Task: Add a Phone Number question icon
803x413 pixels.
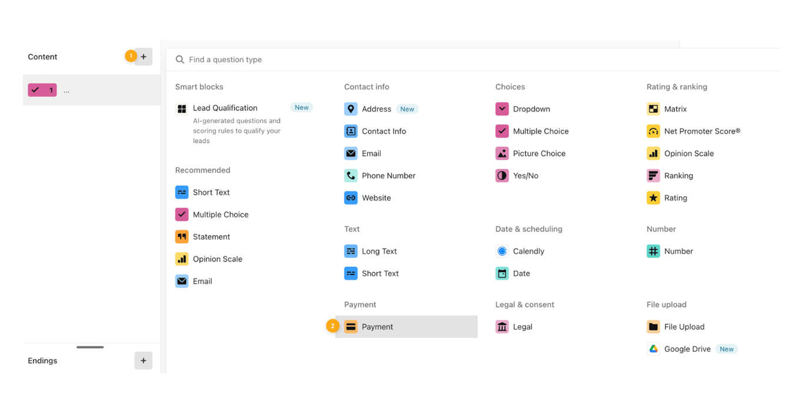Action: [351, 176]
